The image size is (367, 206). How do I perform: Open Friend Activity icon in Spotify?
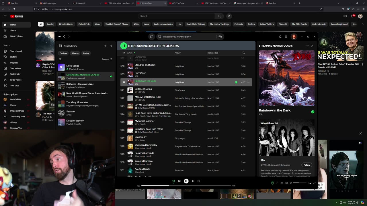[x=286, y=37]
